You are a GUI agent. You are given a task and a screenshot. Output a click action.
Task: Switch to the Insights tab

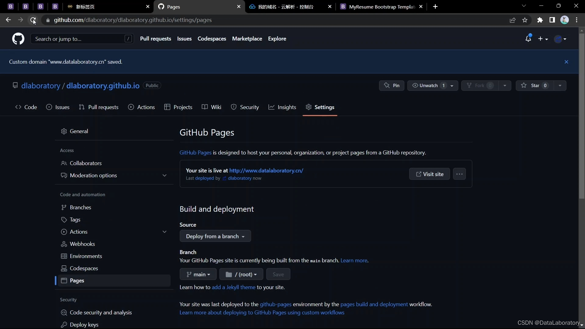point(282,107)
